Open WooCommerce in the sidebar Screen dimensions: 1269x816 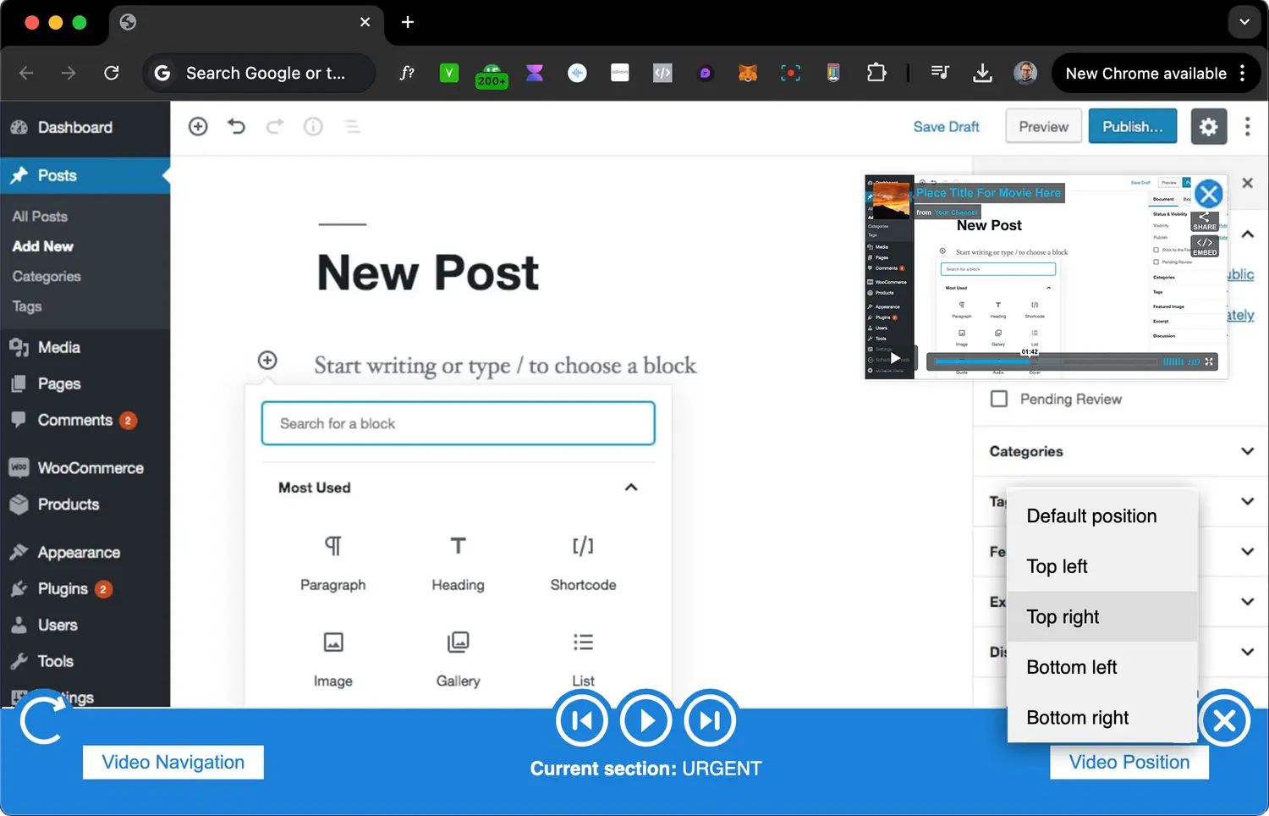point(90,468)
